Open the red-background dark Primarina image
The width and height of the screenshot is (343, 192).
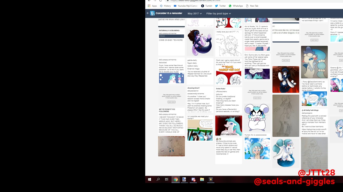[286, 79]
